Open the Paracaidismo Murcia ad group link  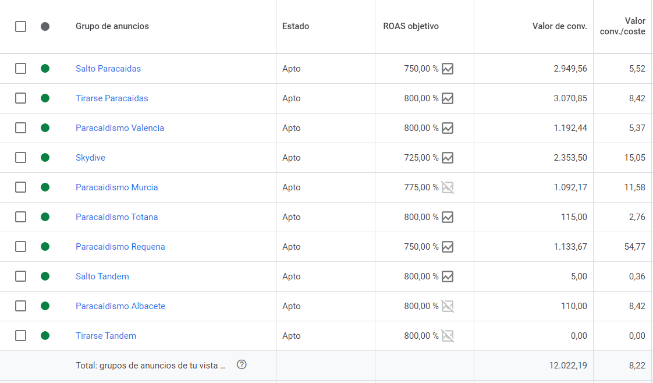click(116, 187)
